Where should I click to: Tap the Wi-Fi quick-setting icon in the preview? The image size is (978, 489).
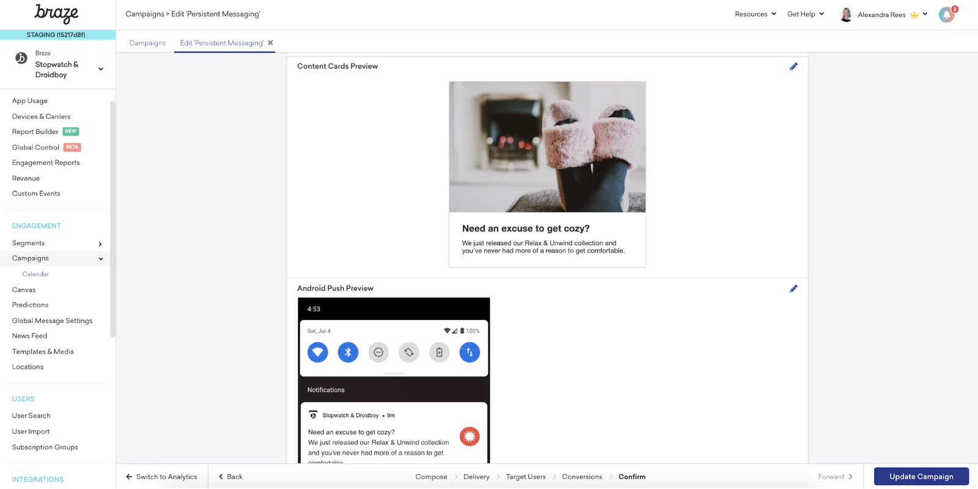pos(318,352)
